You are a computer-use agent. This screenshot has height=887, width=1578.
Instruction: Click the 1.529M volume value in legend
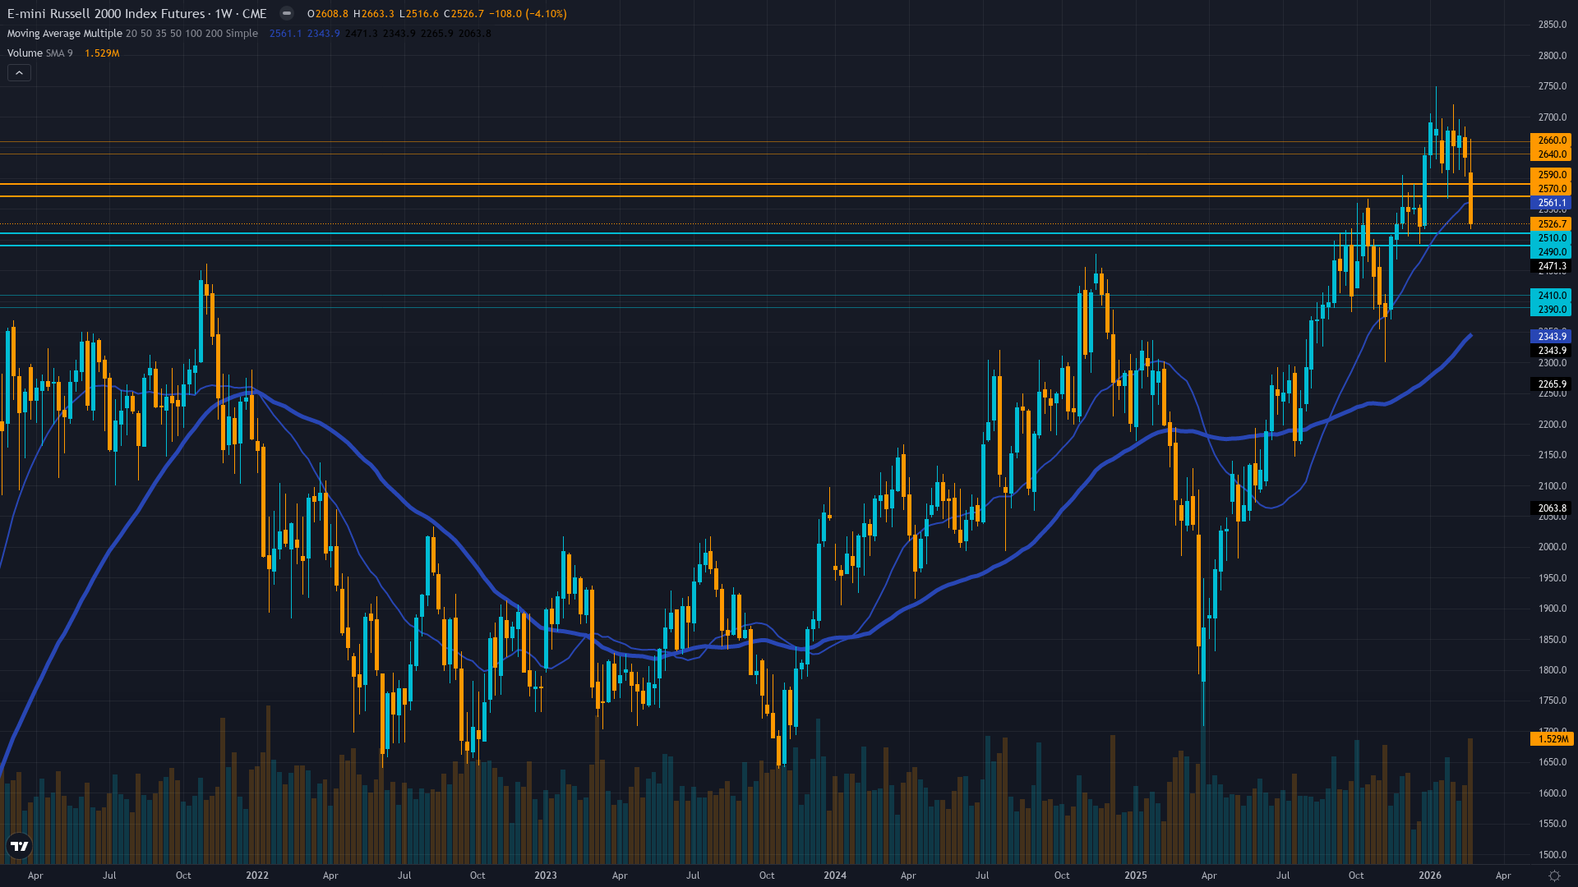pos(102,53)
